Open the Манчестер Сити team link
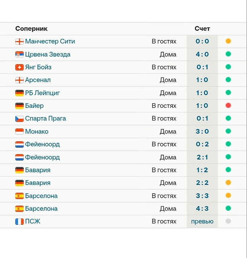This screenshot has width=247, height=258. pyautogui.click(x=50, y=41)
